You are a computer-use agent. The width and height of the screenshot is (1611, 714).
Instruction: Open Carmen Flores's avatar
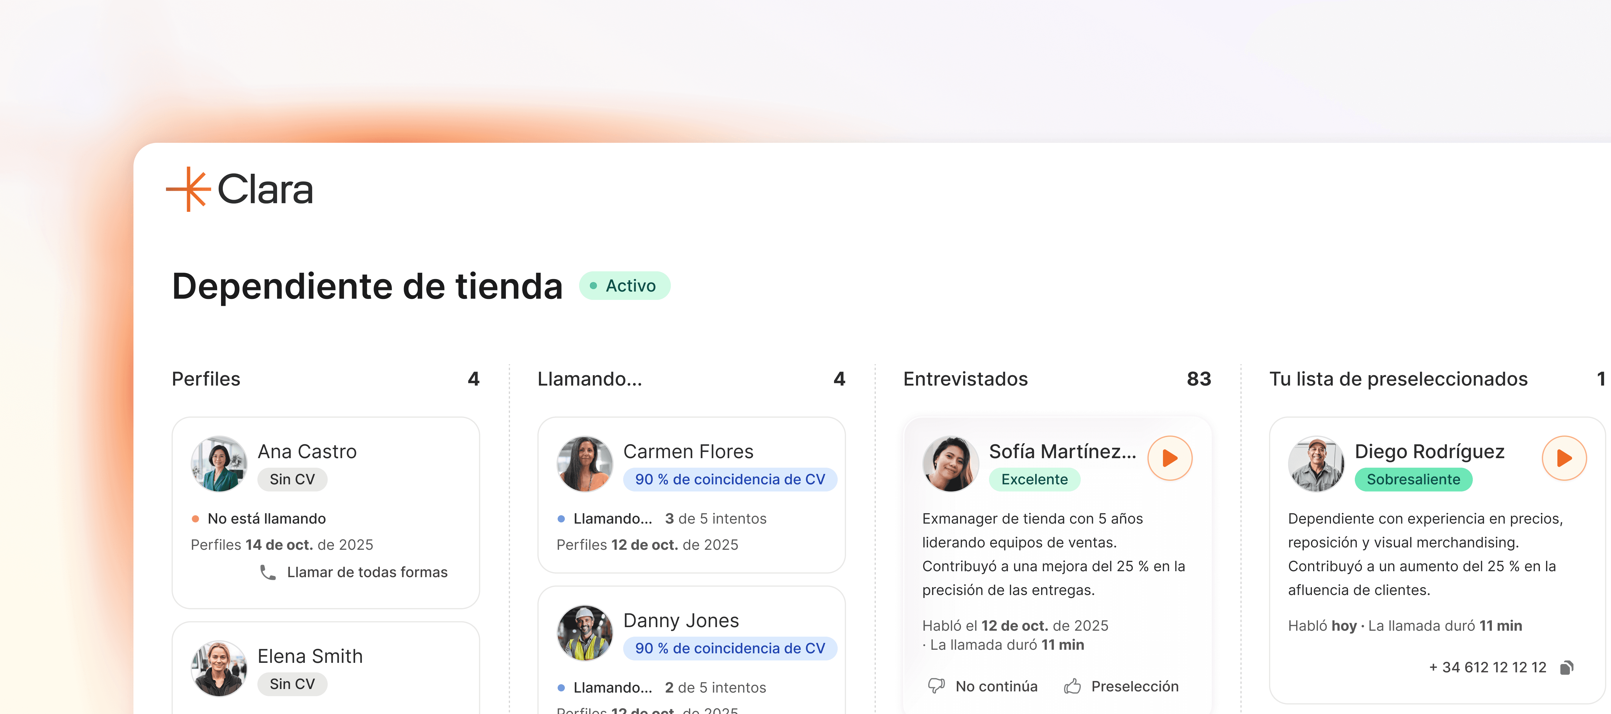tap(585, 464)
